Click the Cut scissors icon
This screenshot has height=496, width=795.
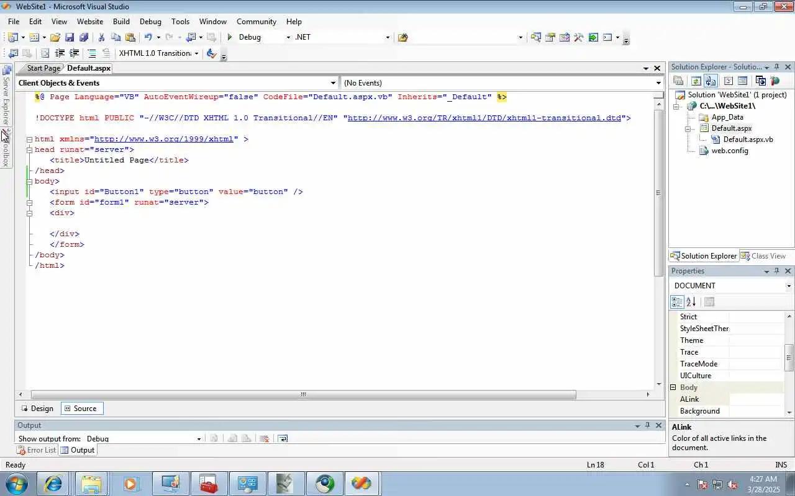point(101,37)
